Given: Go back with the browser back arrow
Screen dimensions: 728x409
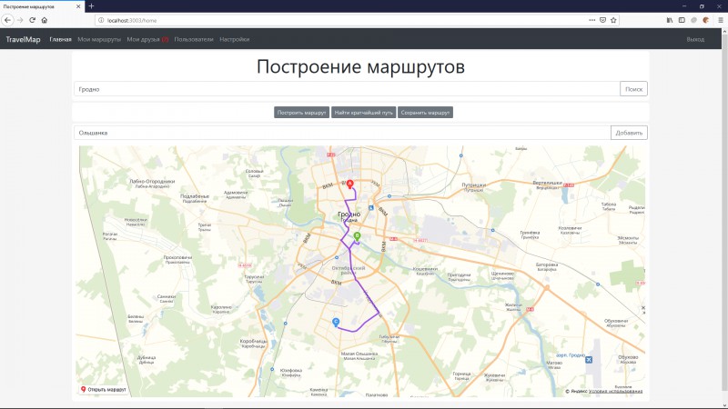Looking at the screenshot, I should (x=7, y=20).
